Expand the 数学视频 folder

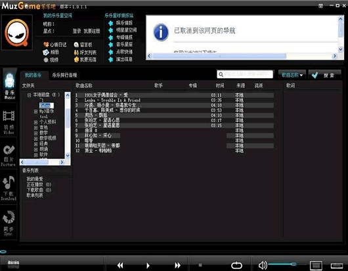pos(35,138)
